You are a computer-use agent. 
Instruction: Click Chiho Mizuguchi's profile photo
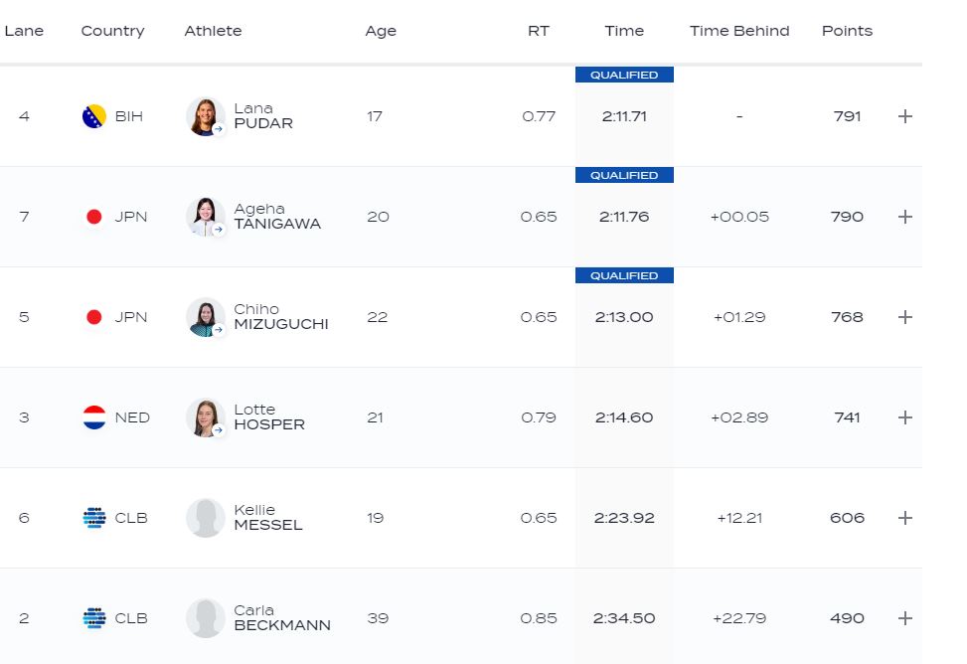[205, 317]
